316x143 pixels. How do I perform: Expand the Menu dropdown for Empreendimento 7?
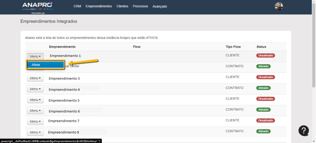point(35,122)
